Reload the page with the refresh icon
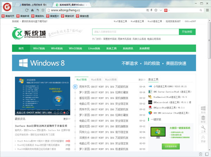This screenshot has height=157, width=211. point(27,10)
